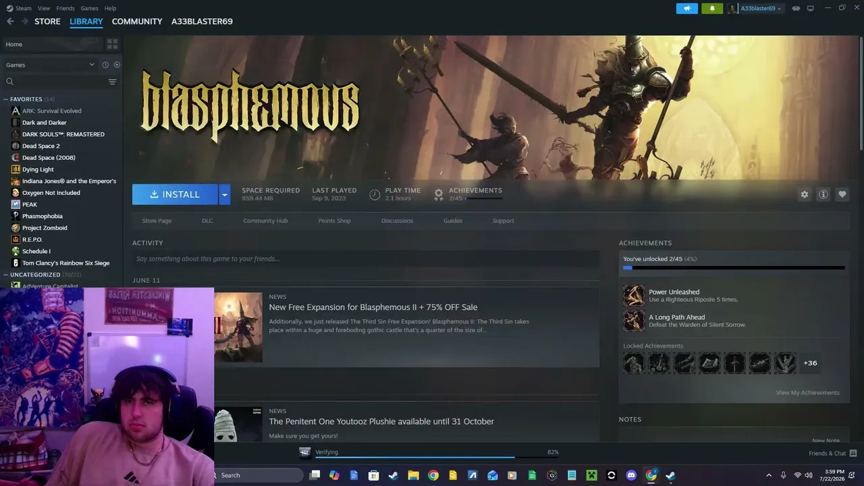Viewport: 864px width, 486px height.
Task: Open the A33BLASTER69 profile tab
Action: [x=202, y=22]
